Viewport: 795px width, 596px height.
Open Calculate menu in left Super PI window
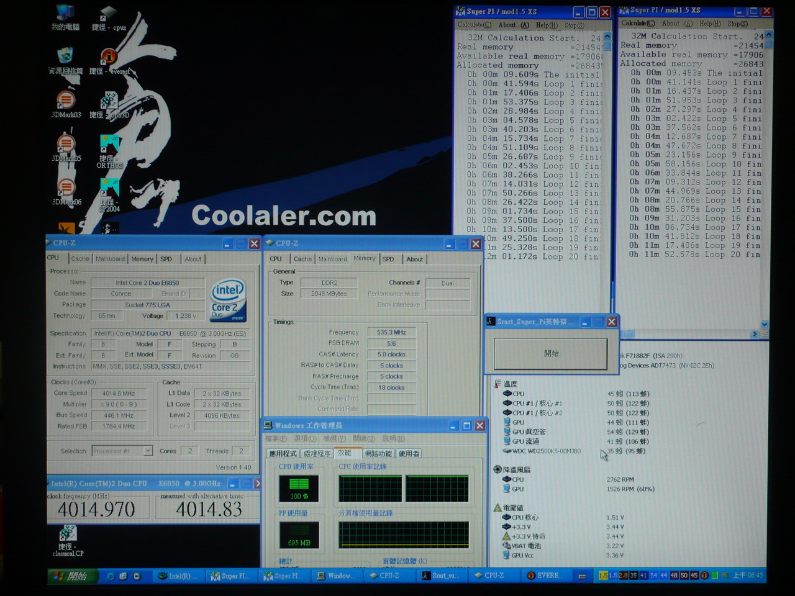click(x=474, y=25)
